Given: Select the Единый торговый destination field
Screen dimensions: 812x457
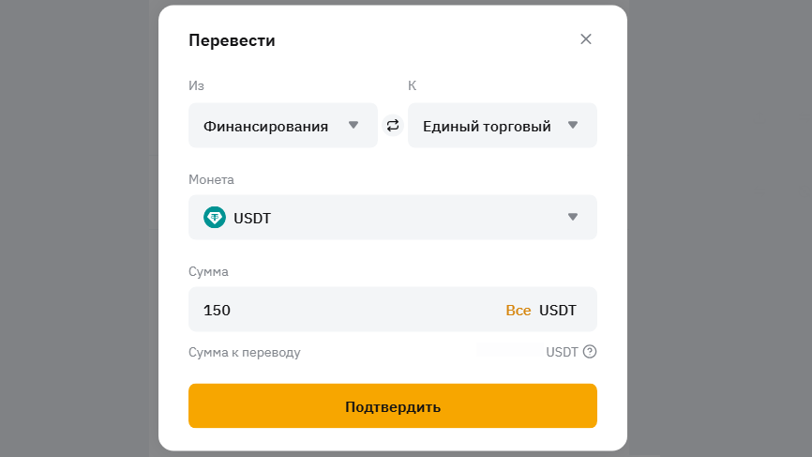Looking at the screenshot, I should point(487,126).
